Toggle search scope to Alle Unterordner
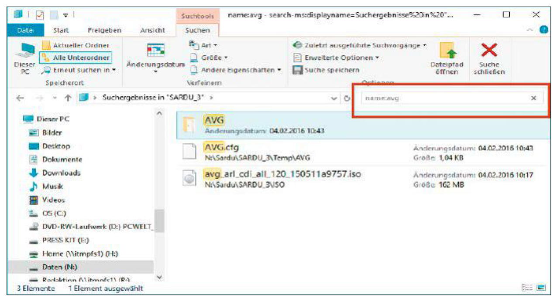The image size is (557, 301). pos(75,57)
